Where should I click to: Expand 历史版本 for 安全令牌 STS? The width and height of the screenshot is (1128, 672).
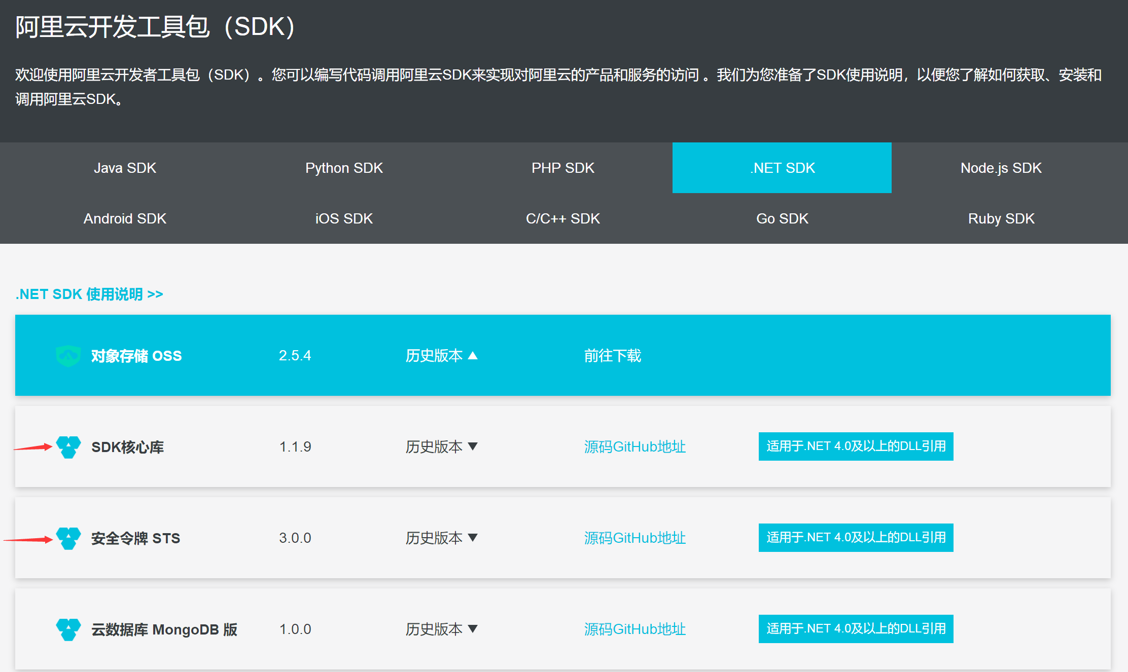click(x=441, y=538)
